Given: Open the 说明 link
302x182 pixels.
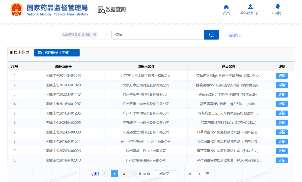Looking at the screenshot, I should pos(95,174).
